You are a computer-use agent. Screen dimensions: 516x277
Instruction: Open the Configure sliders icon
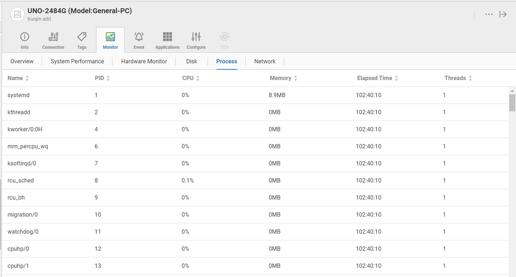coord(196,37)
